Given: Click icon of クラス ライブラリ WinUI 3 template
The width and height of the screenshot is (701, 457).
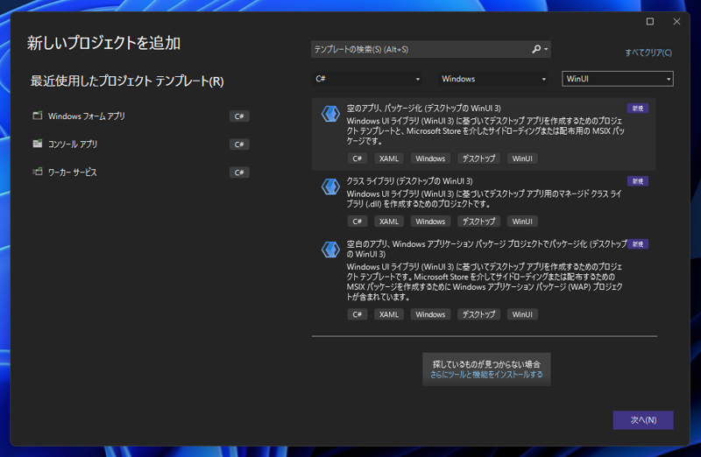Looking at the screenshot, I should coord(330,186).
